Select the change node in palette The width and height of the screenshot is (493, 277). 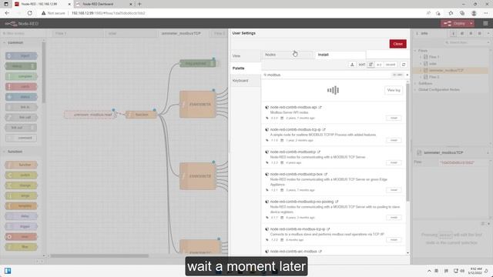coord(21,185)
